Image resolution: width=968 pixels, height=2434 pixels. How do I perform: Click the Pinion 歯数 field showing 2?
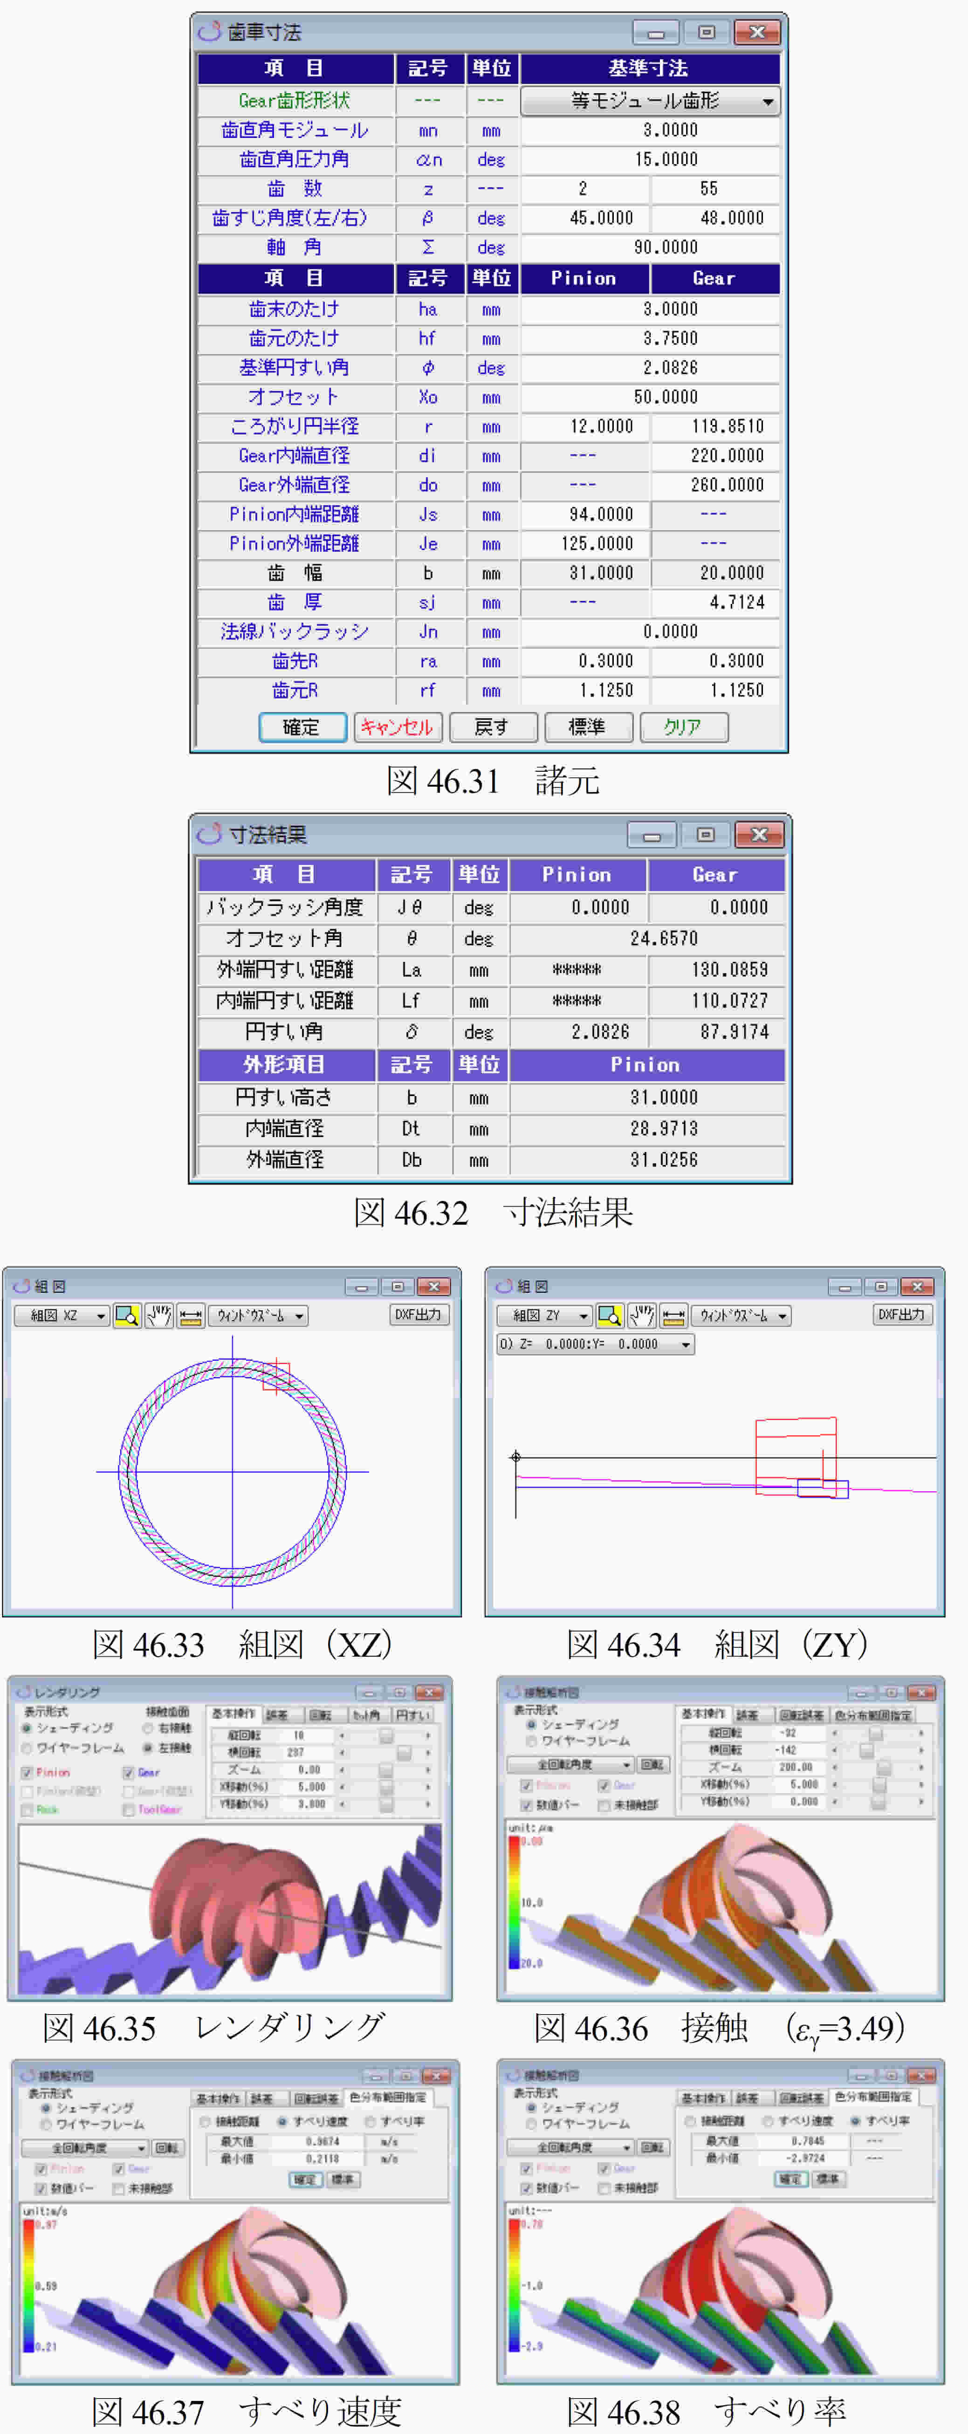[584, 189]
